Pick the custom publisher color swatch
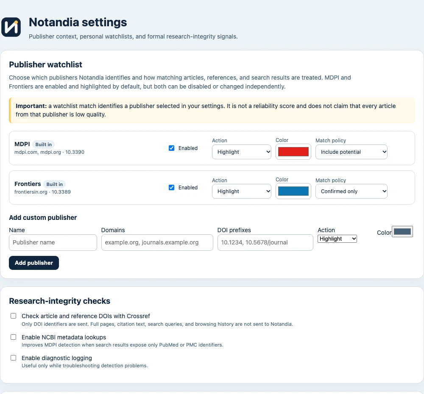Screen dimensions: 424x394 (402, 232)
